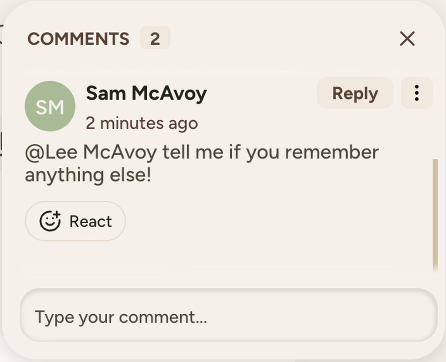Click the SM initials inside the avatar
The height and width of the screenshot is (362, 446).
tap(50, 107)
